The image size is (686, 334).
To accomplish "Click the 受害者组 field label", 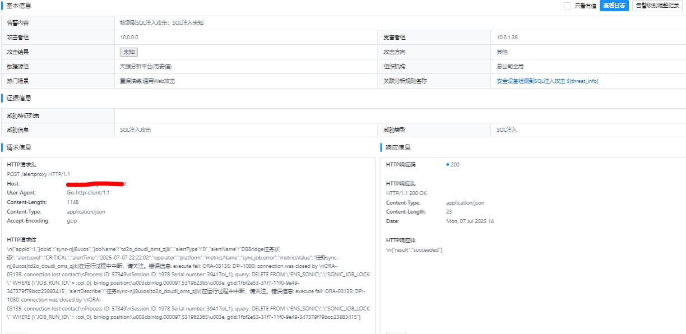I will tap(394, 38).
